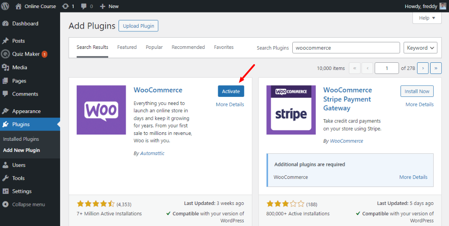Image resolution: width=449 pixels, height=226 pixels.
Task: Click the Comments speech bubble sidebar icon
Action: click(5, 94)
